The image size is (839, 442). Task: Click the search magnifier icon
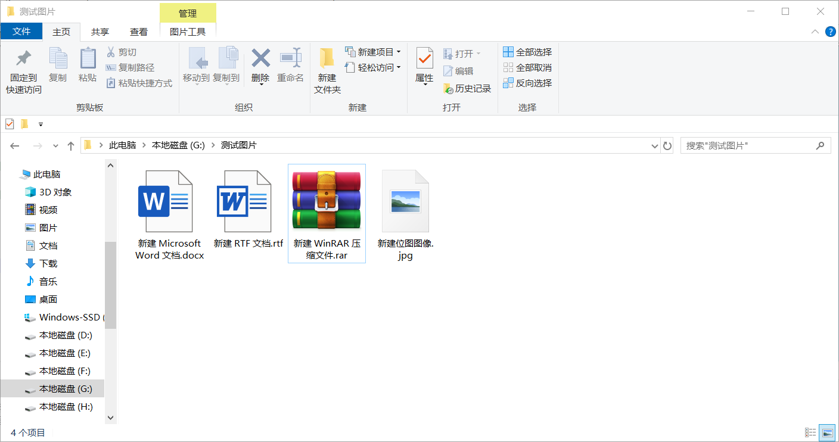(820, 145)
